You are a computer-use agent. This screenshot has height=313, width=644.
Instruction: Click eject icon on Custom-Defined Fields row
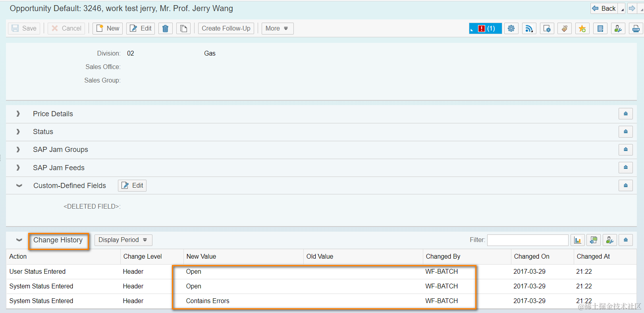click(x=626, y=186)
